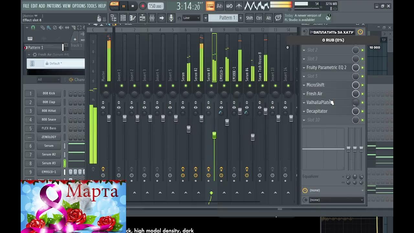The width and height of the screenshot is (414, 233).
Task: Open the OPTIONS menu
Action: tap(79, 6)
